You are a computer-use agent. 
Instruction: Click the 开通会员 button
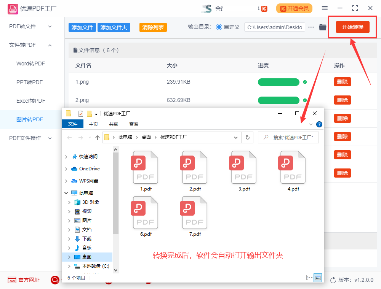pos(294,8)
